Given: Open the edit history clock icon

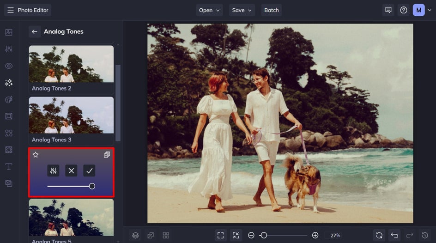Looking at the screenshot, I should (425, 236).
